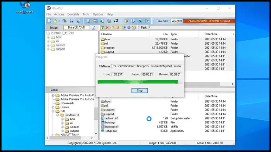271x152 pixels.
Task: Open the Tools menu
Action: tap(86, 14)
